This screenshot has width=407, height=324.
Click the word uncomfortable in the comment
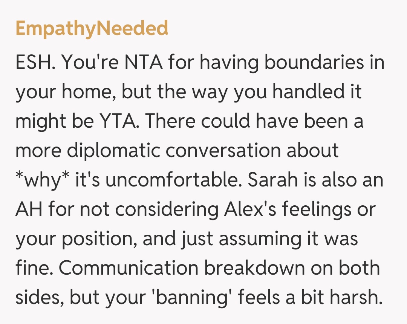coord(173,180)
